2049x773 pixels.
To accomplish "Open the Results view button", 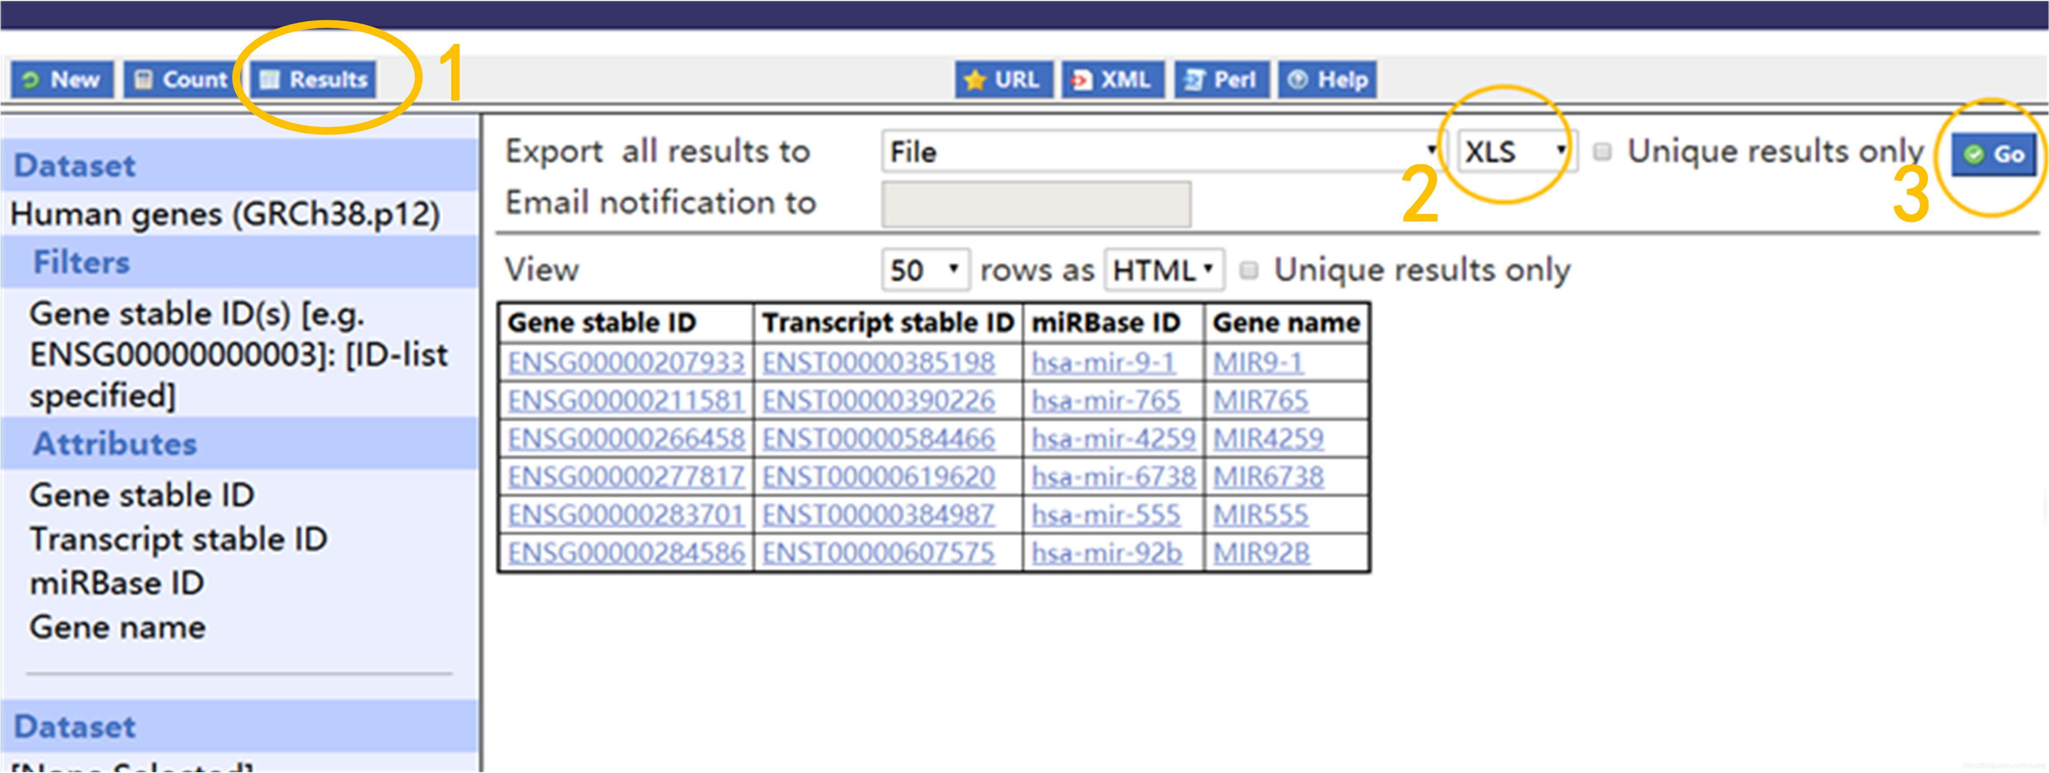I will (x=314, y=79).
